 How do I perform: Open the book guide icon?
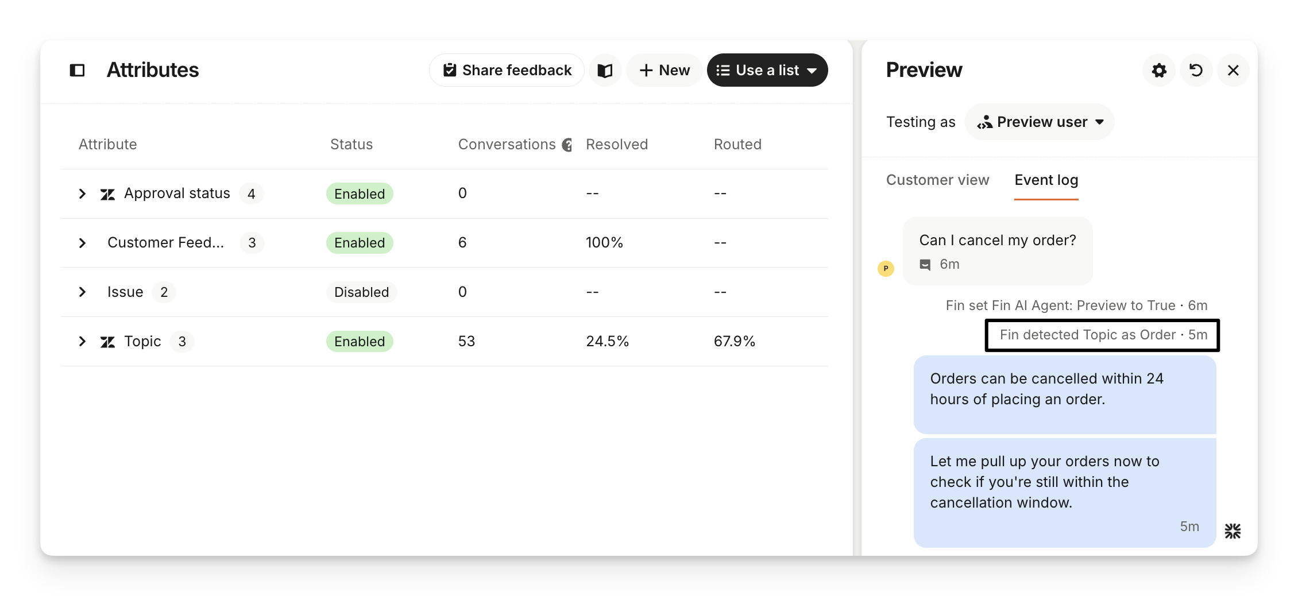coord(605,70)
